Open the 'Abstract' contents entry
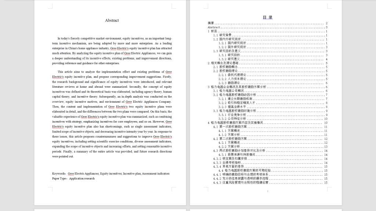The image size is (376, 211). (x=267, y=27)
